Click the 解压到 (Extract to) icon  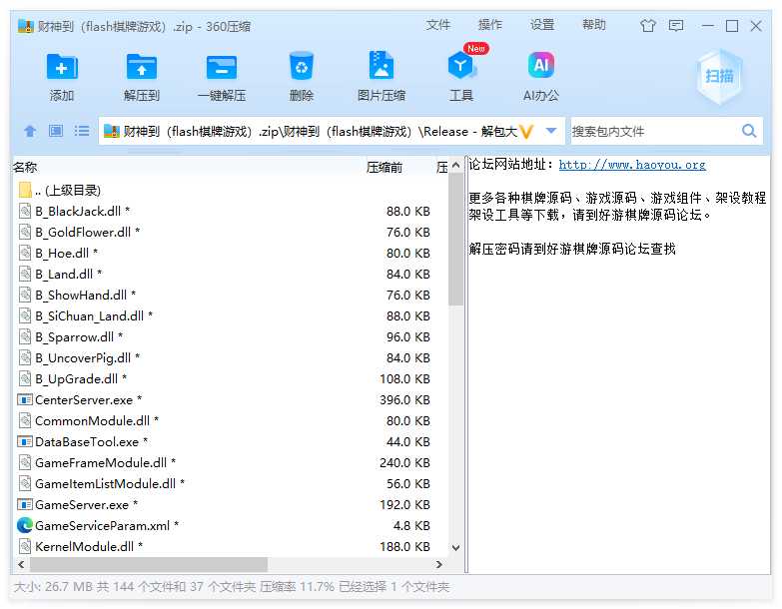142,66
